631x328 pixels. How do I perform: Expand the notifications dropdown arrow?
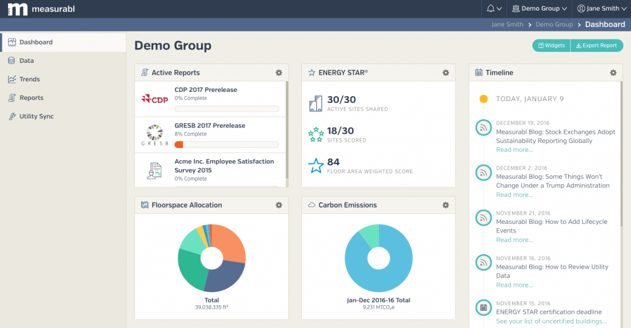point(499,9)
